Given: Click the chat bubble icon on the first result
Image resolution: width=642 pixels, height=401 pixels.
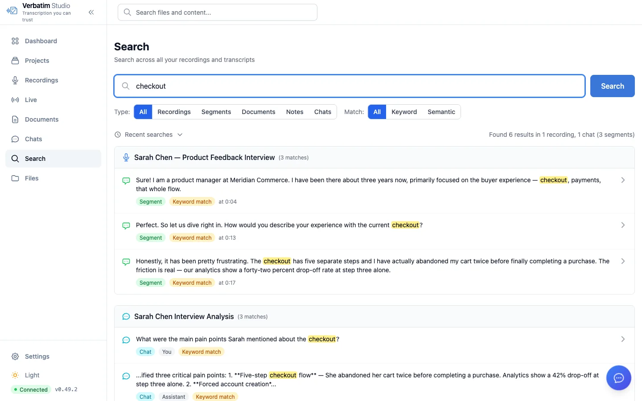Looking at the screenshot, I should coord(126,181).
